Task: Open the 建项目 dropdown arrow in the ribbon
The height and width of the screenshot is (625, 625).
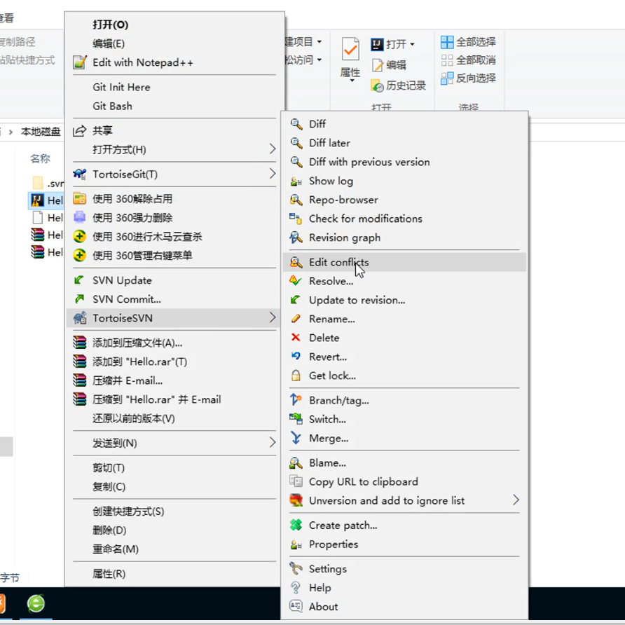Action: (x=320, y=41)
